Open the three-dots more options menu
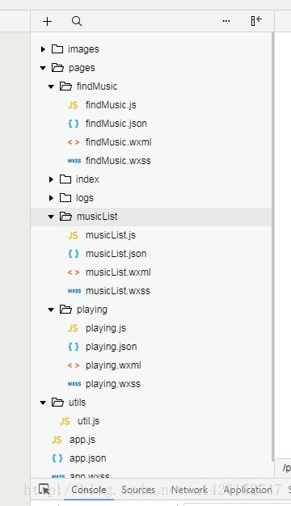Image resolution: width=291 pixels, height=506 pixels. tap(226, 21)
